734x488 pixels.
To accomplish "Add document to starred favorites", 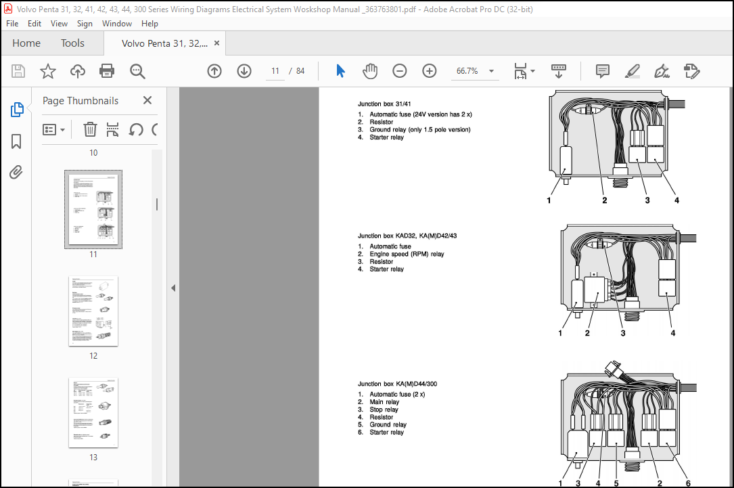I will click(48, 71).
